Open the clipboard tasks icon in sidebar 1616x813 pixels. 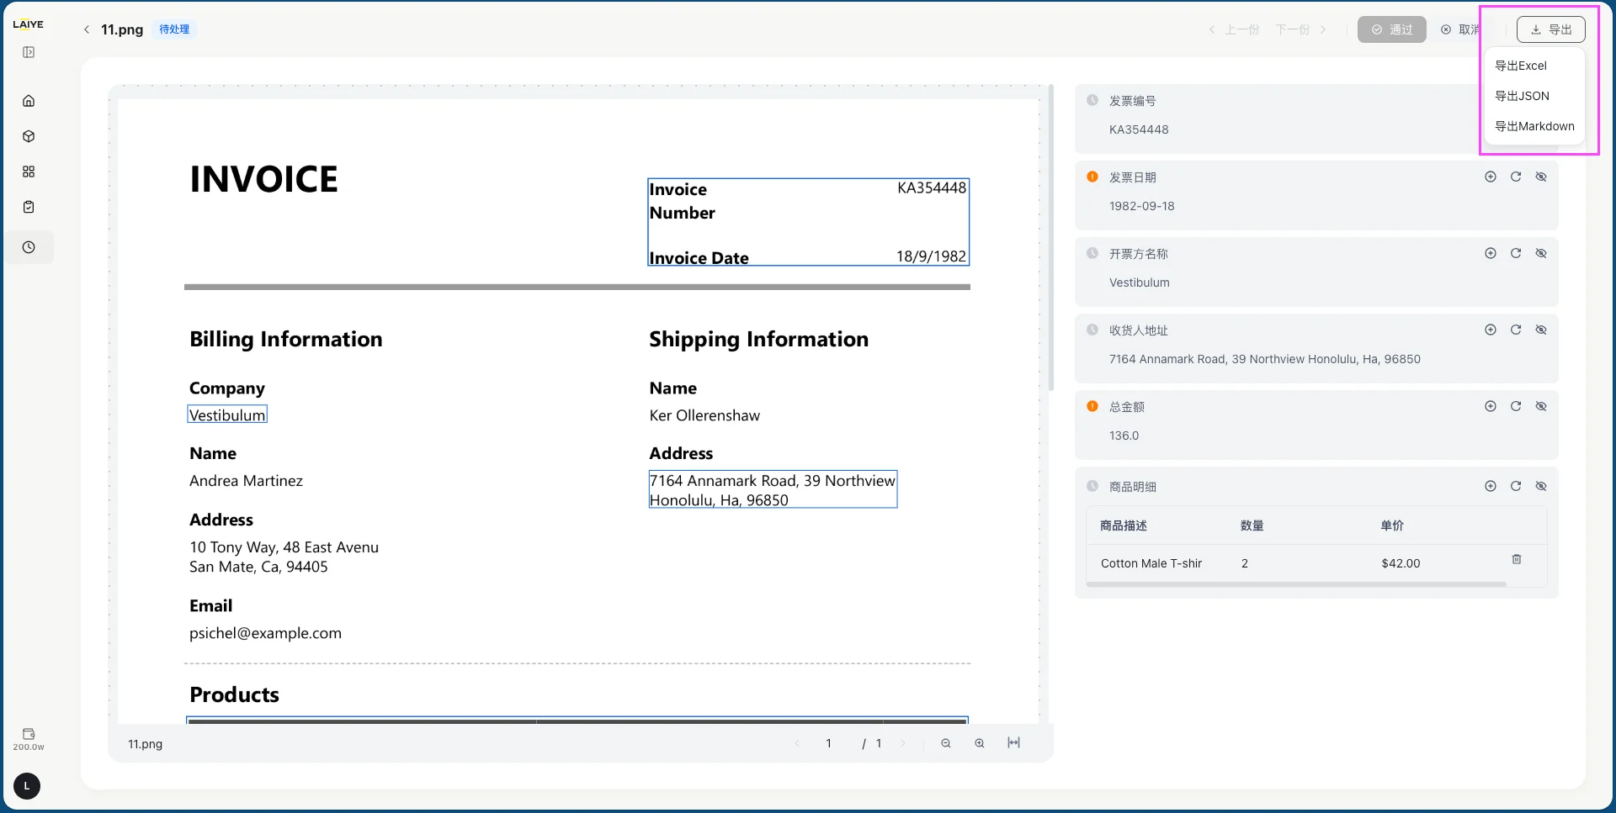click(29, 207)
